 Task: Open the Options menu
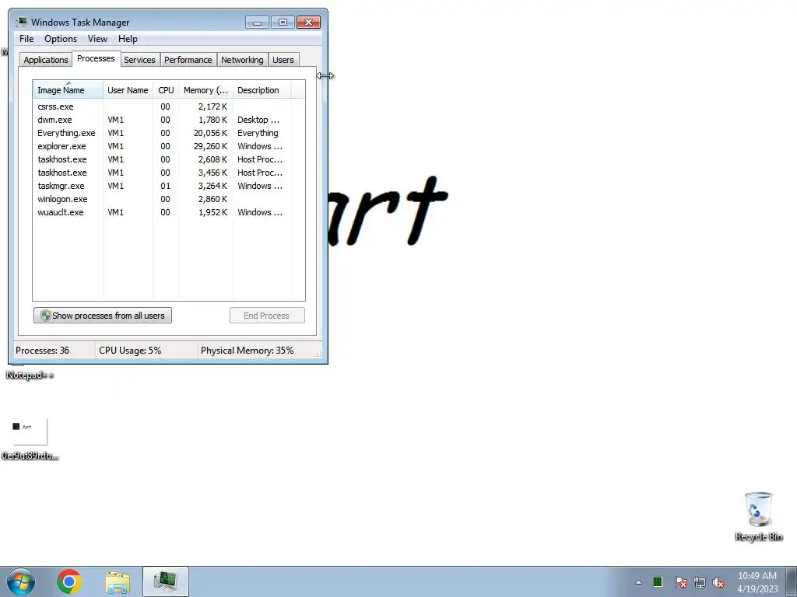click(61, 39)
